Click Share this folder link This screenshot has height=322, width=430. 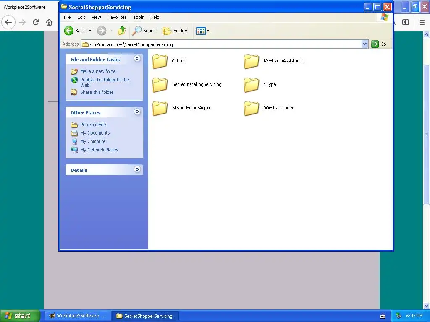click(97, 92)
